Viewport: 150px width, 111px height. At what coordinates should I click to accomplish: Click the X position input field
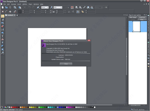tap(27, 11)
